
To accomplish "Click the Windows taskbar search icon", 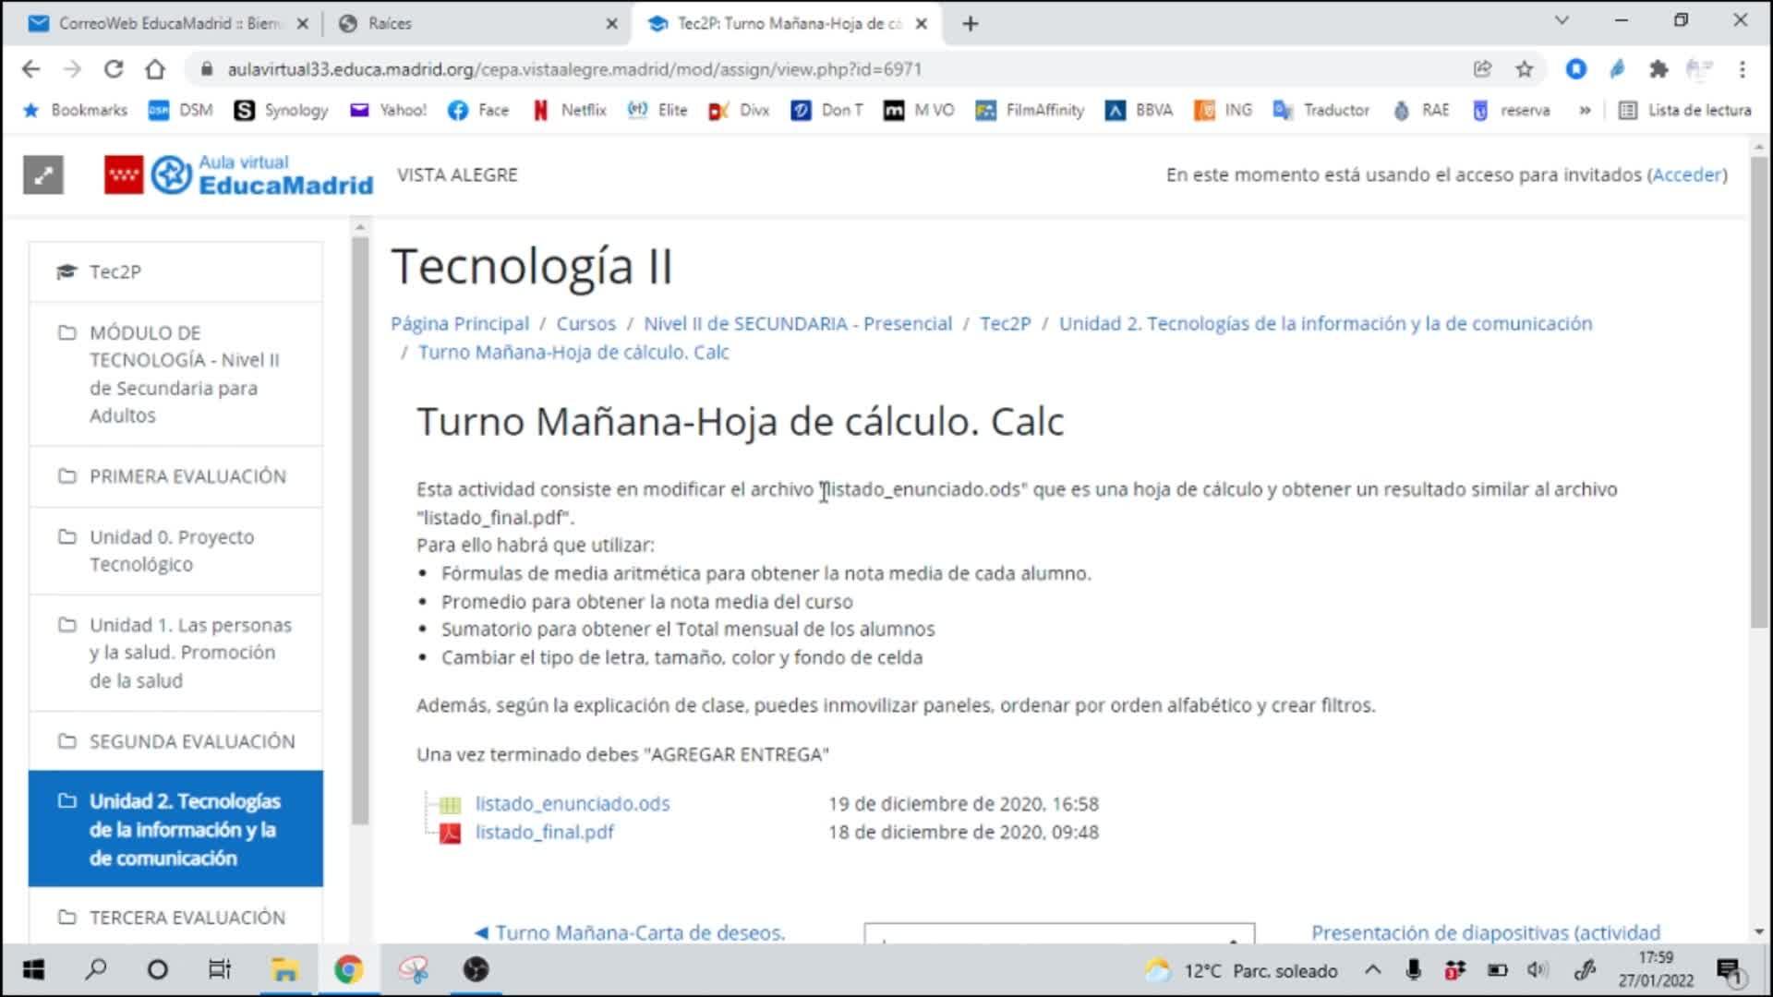I will click(96, 970).
